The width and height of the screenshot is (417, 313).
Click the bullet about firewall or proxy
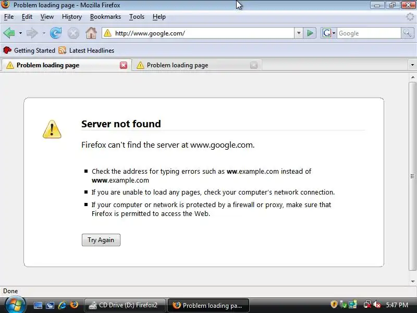click(211, 209)
